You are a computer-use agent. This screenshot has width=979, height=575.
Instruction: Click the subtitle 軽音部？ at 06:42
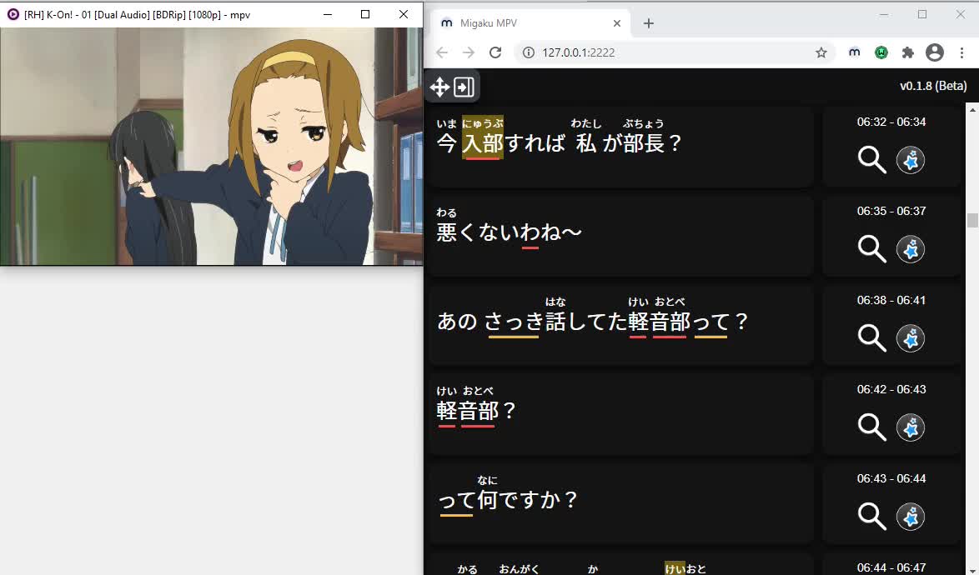[476, 411]
